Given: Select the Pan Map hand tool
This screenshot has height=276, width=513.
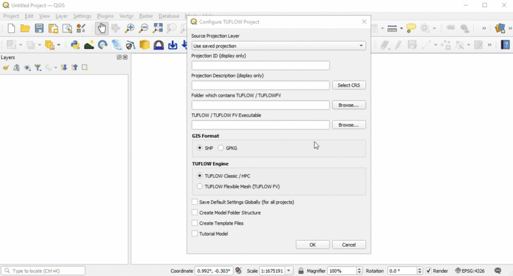Looking at the screenshot, I should [x=101, y=28].
